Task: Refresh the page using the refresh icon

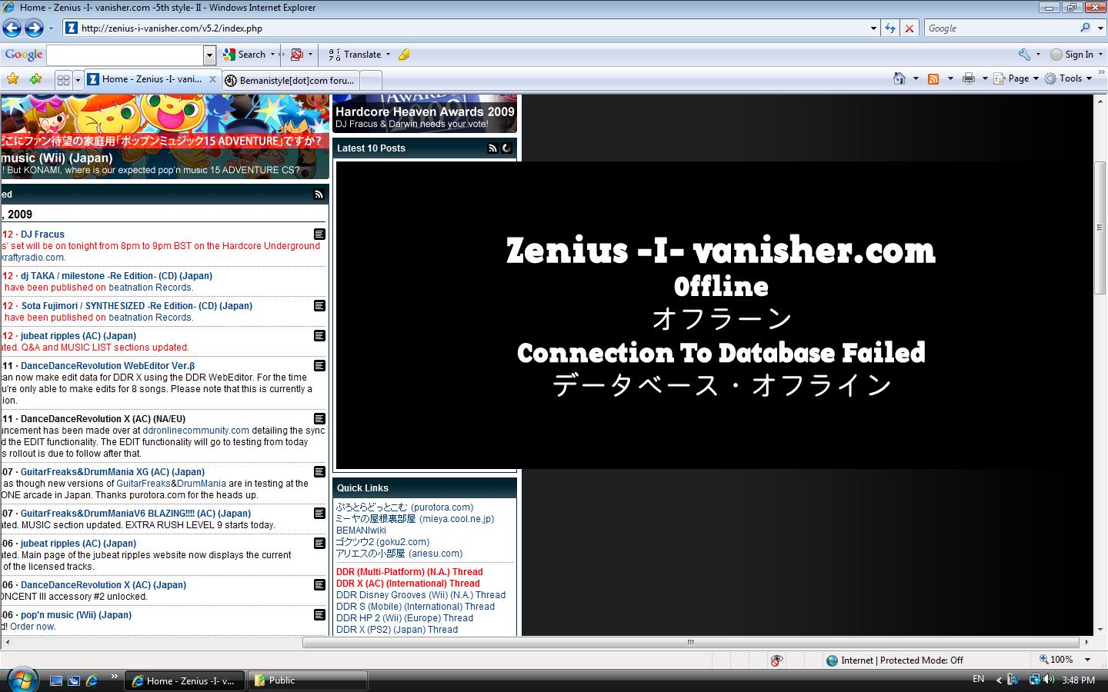Action: [890, 28]
